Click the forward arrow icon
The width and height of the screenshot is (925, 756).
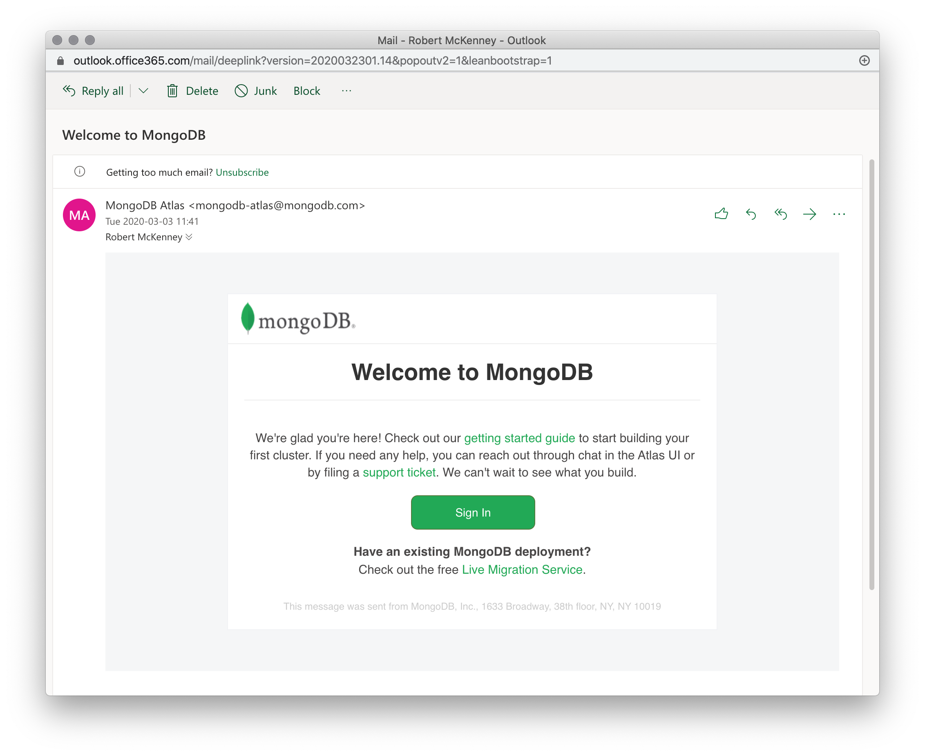pyautogui.click(x=810, y=215)
